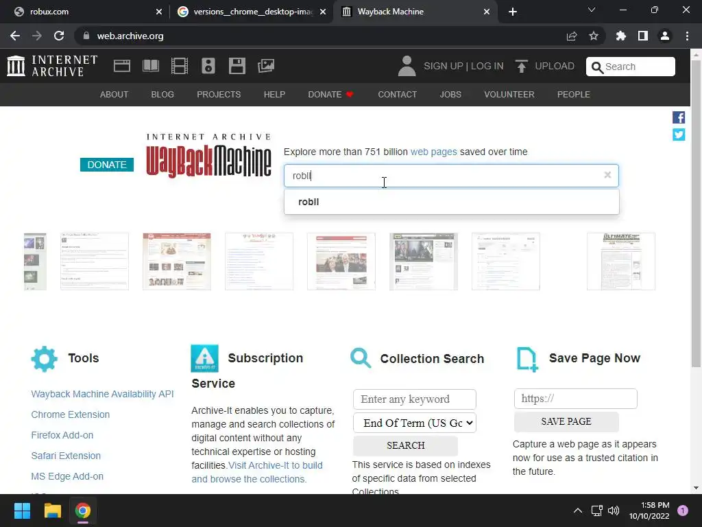Open the Internet Archive home logo
Image resolution: width=702 pixels, height=527 pixels.
(52, 66)
